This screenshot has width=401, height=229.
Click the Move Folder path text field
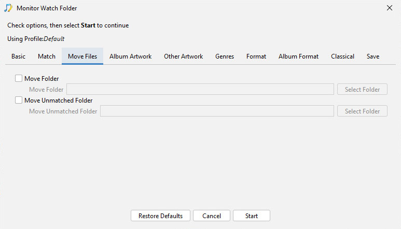pos(200,89)
